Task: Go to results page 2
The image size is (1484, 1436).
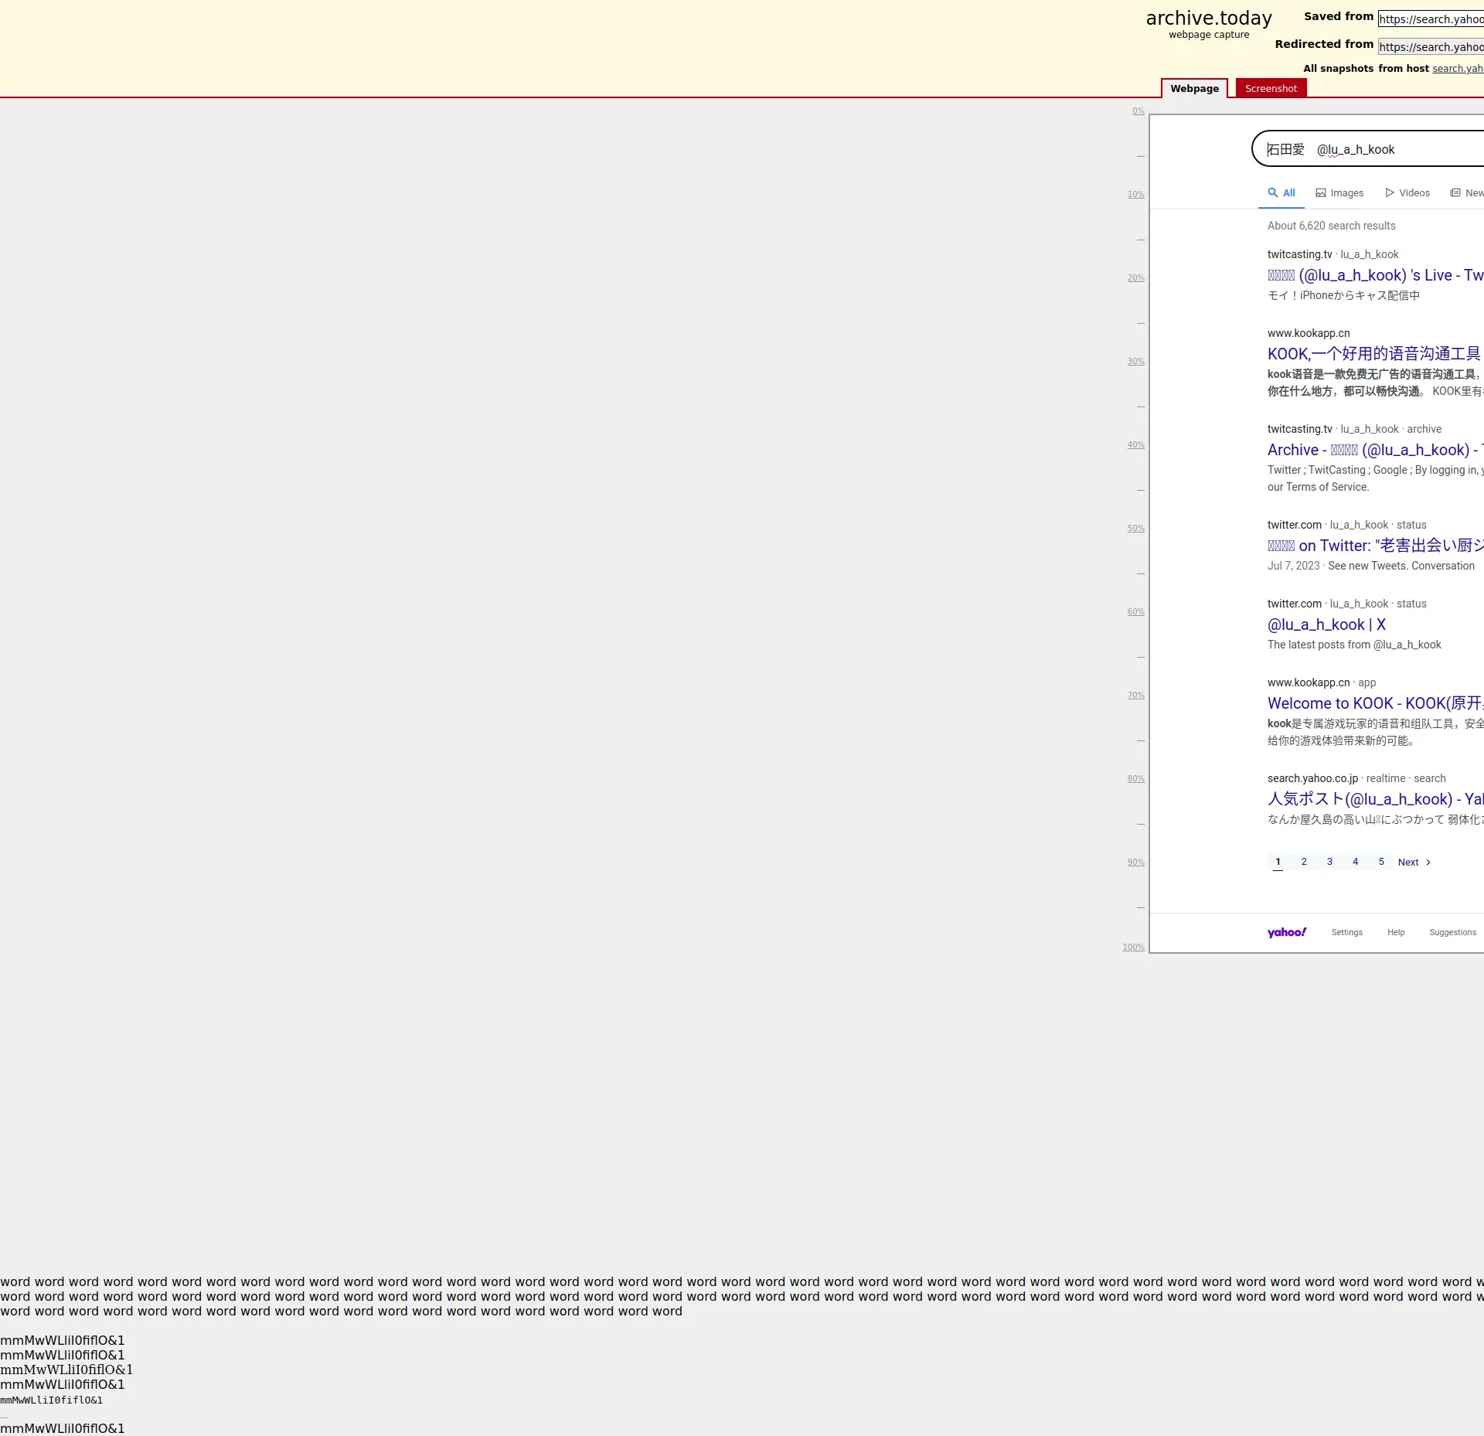Action: 1304,862
